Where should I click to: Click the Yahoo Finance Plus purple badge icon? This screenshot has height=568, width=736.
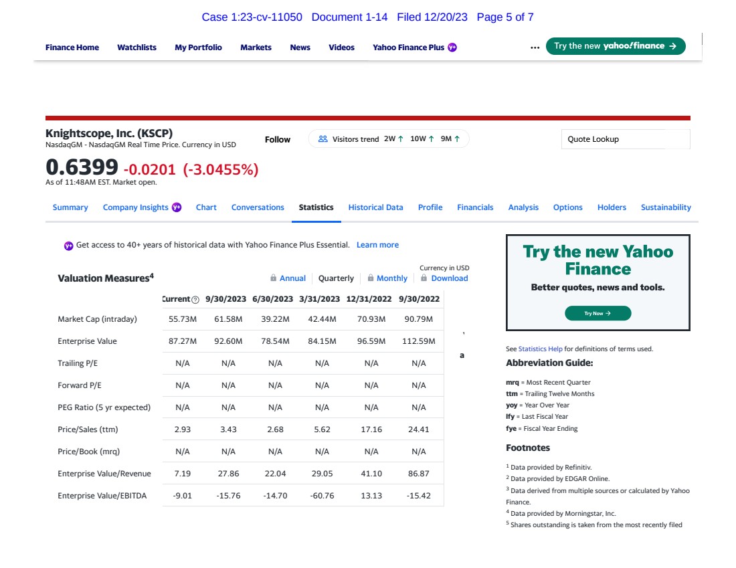coord(452,48)
